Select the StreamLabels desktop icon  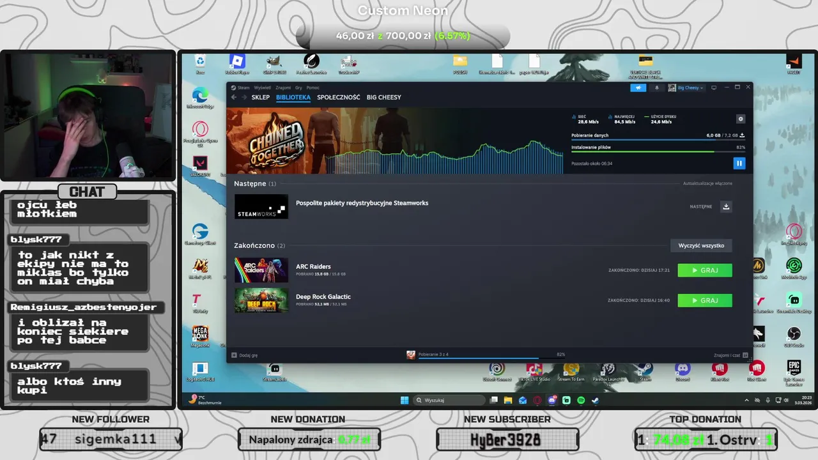[x=274, y=371]
